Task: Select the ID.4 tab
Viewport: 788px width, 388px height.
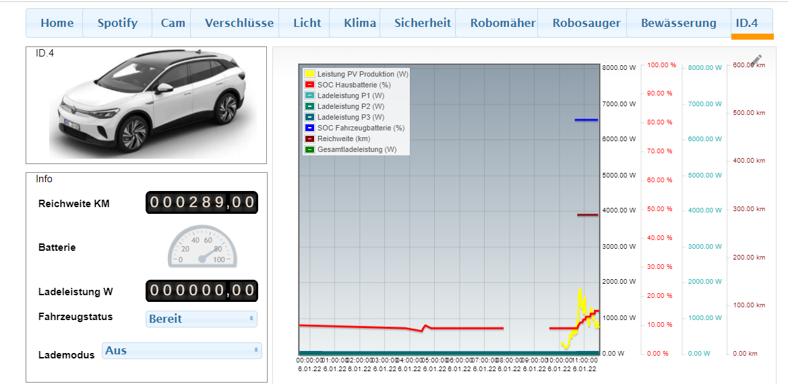Action: (752, 23)
